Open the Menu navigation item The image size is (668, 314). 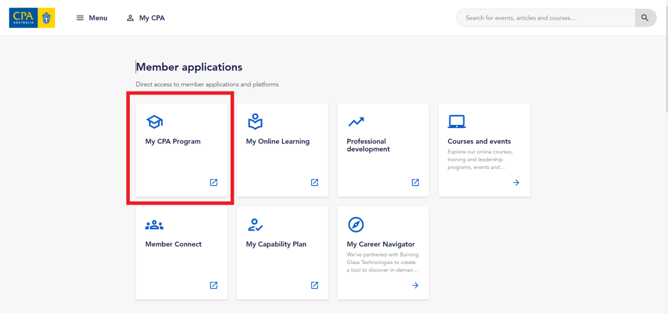92,18
